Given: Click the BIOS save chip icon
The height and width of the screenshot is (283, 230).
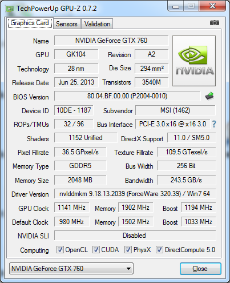Looking at the screenshot, I should (x=209, y=96).
